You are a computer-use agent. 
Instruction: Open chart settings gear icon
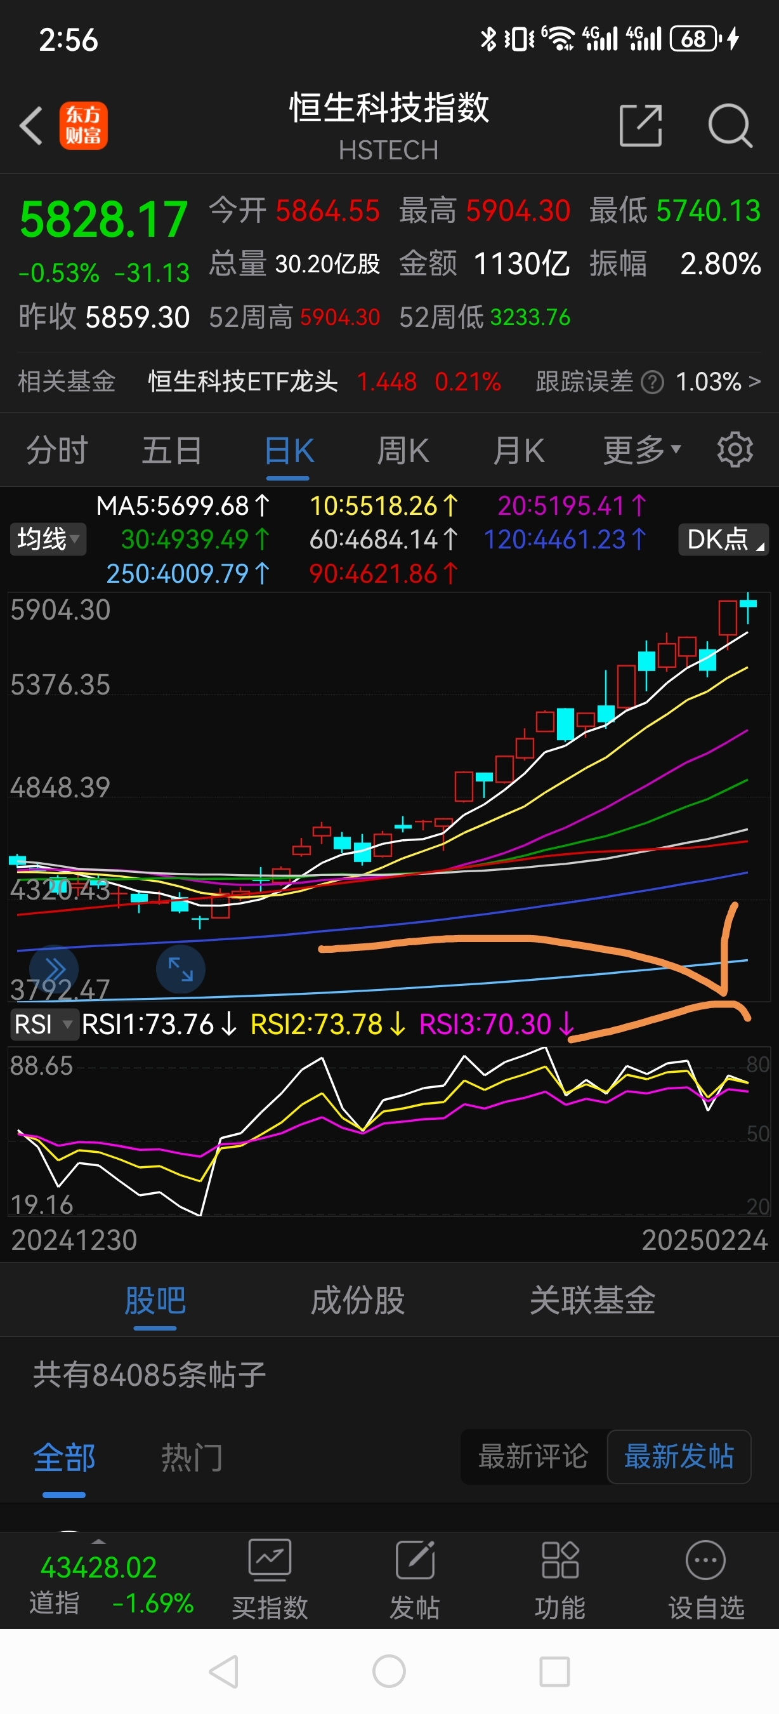pyautogui.click(x=735, y=450)
